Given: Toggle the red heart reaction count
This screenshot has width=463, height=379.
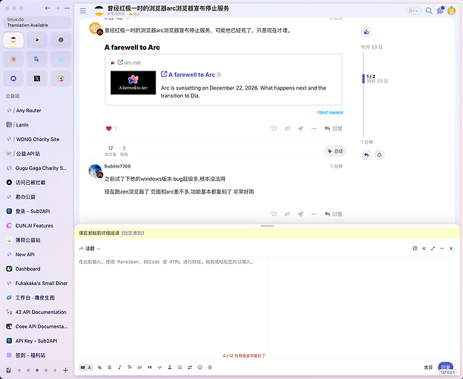Looking at the screenshot, I should [111, 129].
